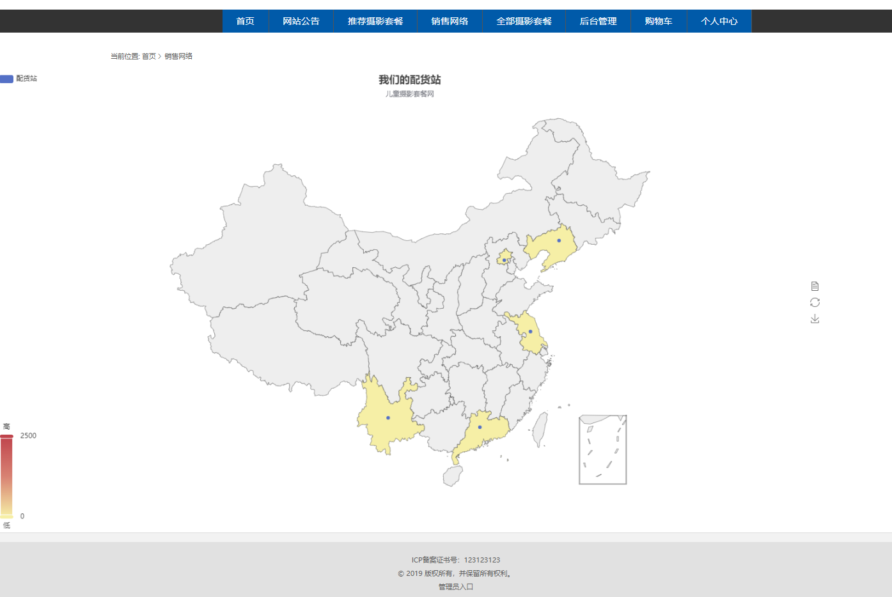Click the 管理员入口 footer link

455,586
